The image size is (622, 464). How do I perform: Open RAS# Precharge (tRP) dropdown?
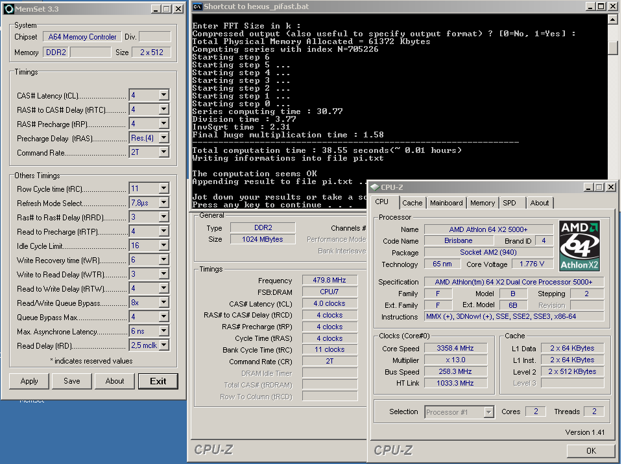pyautogui.click(x=164, y=124)
